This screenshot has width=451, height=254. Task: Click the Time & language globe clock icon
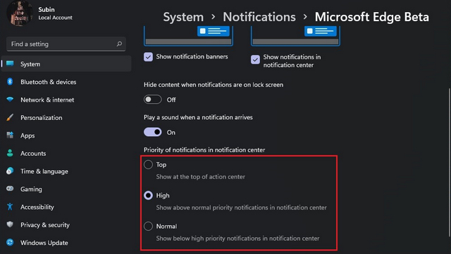point(10,171)
